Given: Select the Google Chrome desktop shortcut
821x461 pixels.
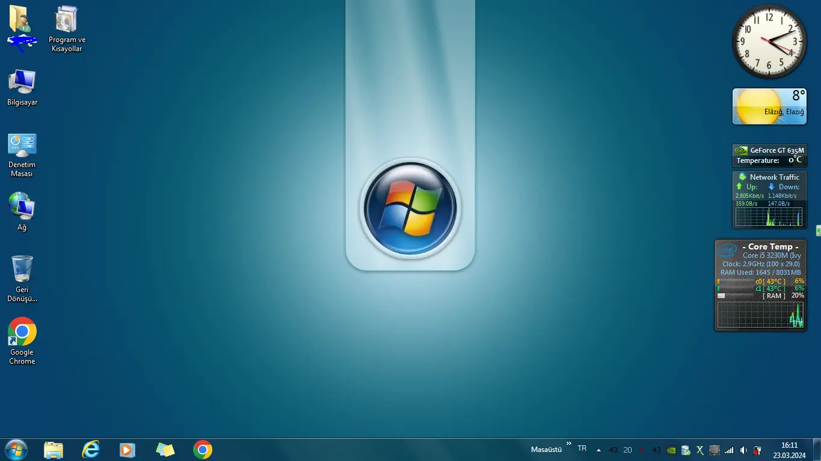Looking at the screenshot, I should [x=22, y=341].
